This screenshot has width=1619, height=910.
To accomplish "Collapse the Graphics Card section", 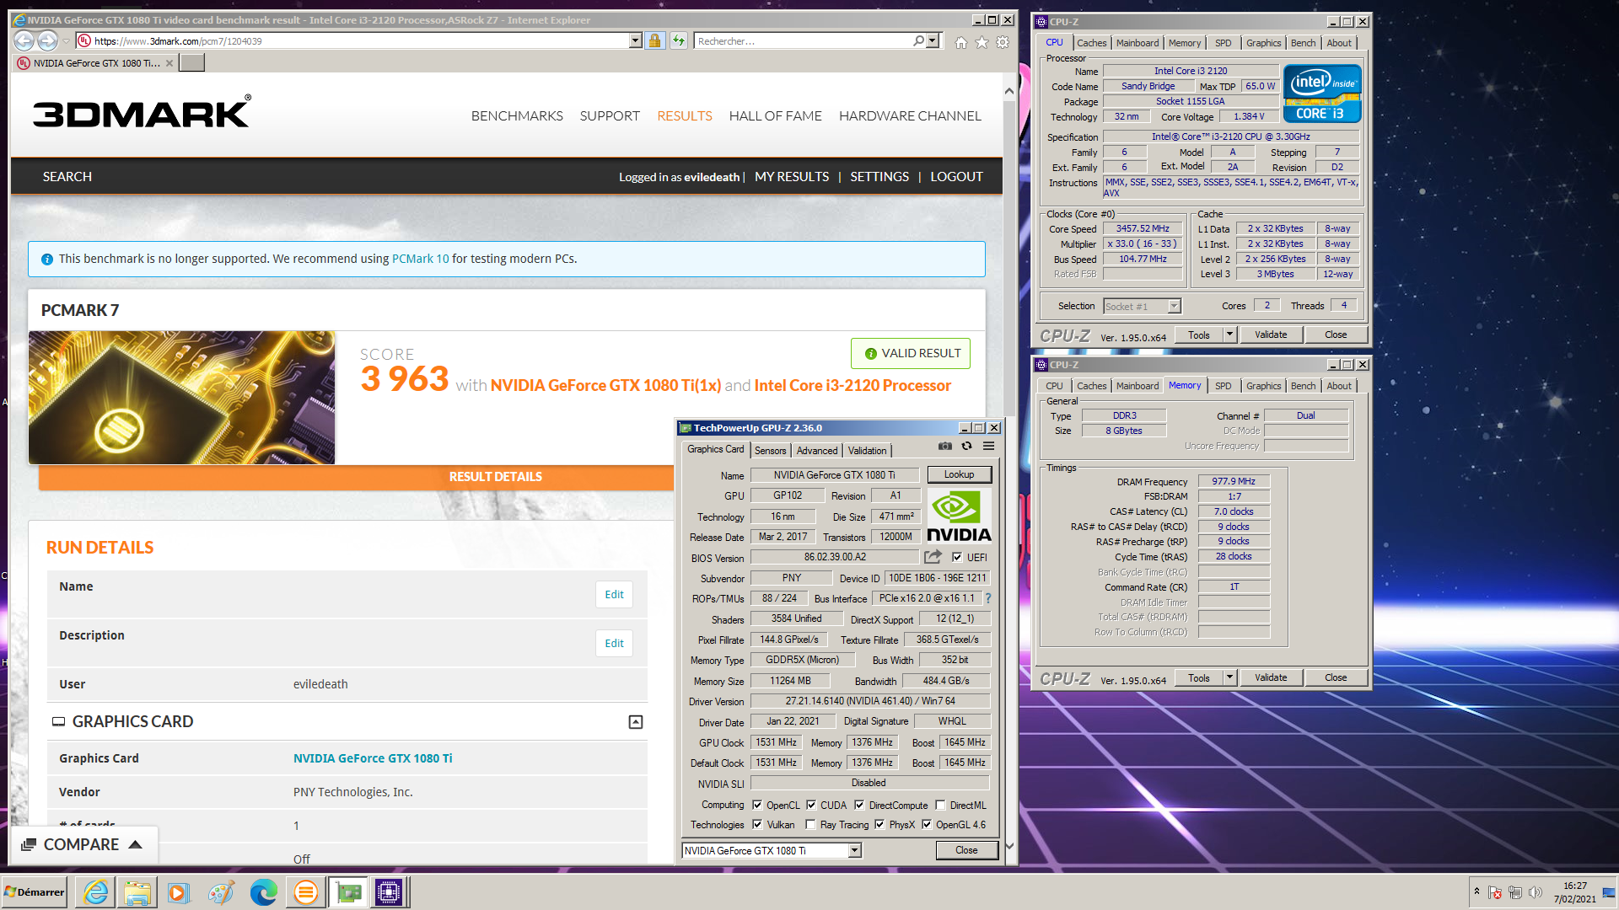I will tap(636, 722).
